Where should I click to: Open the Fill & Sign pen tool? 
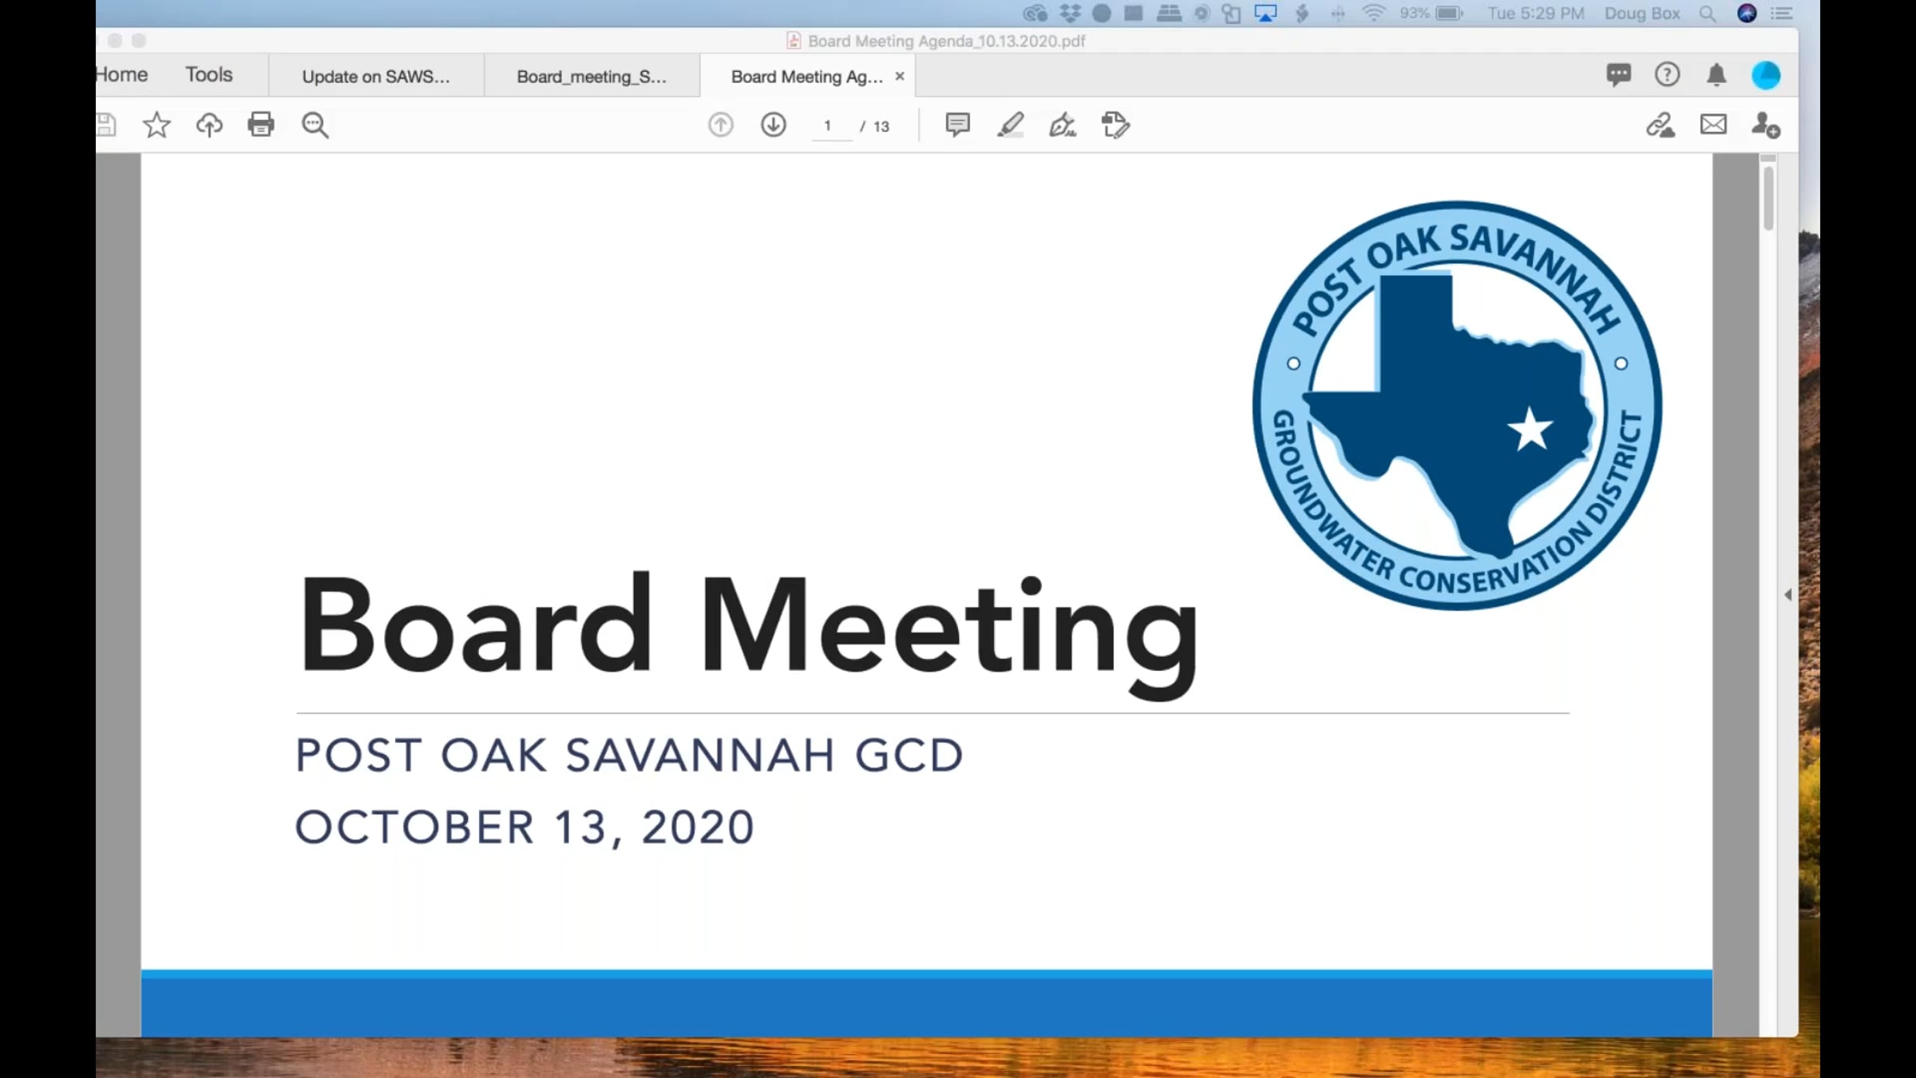tap(1063, 125)
